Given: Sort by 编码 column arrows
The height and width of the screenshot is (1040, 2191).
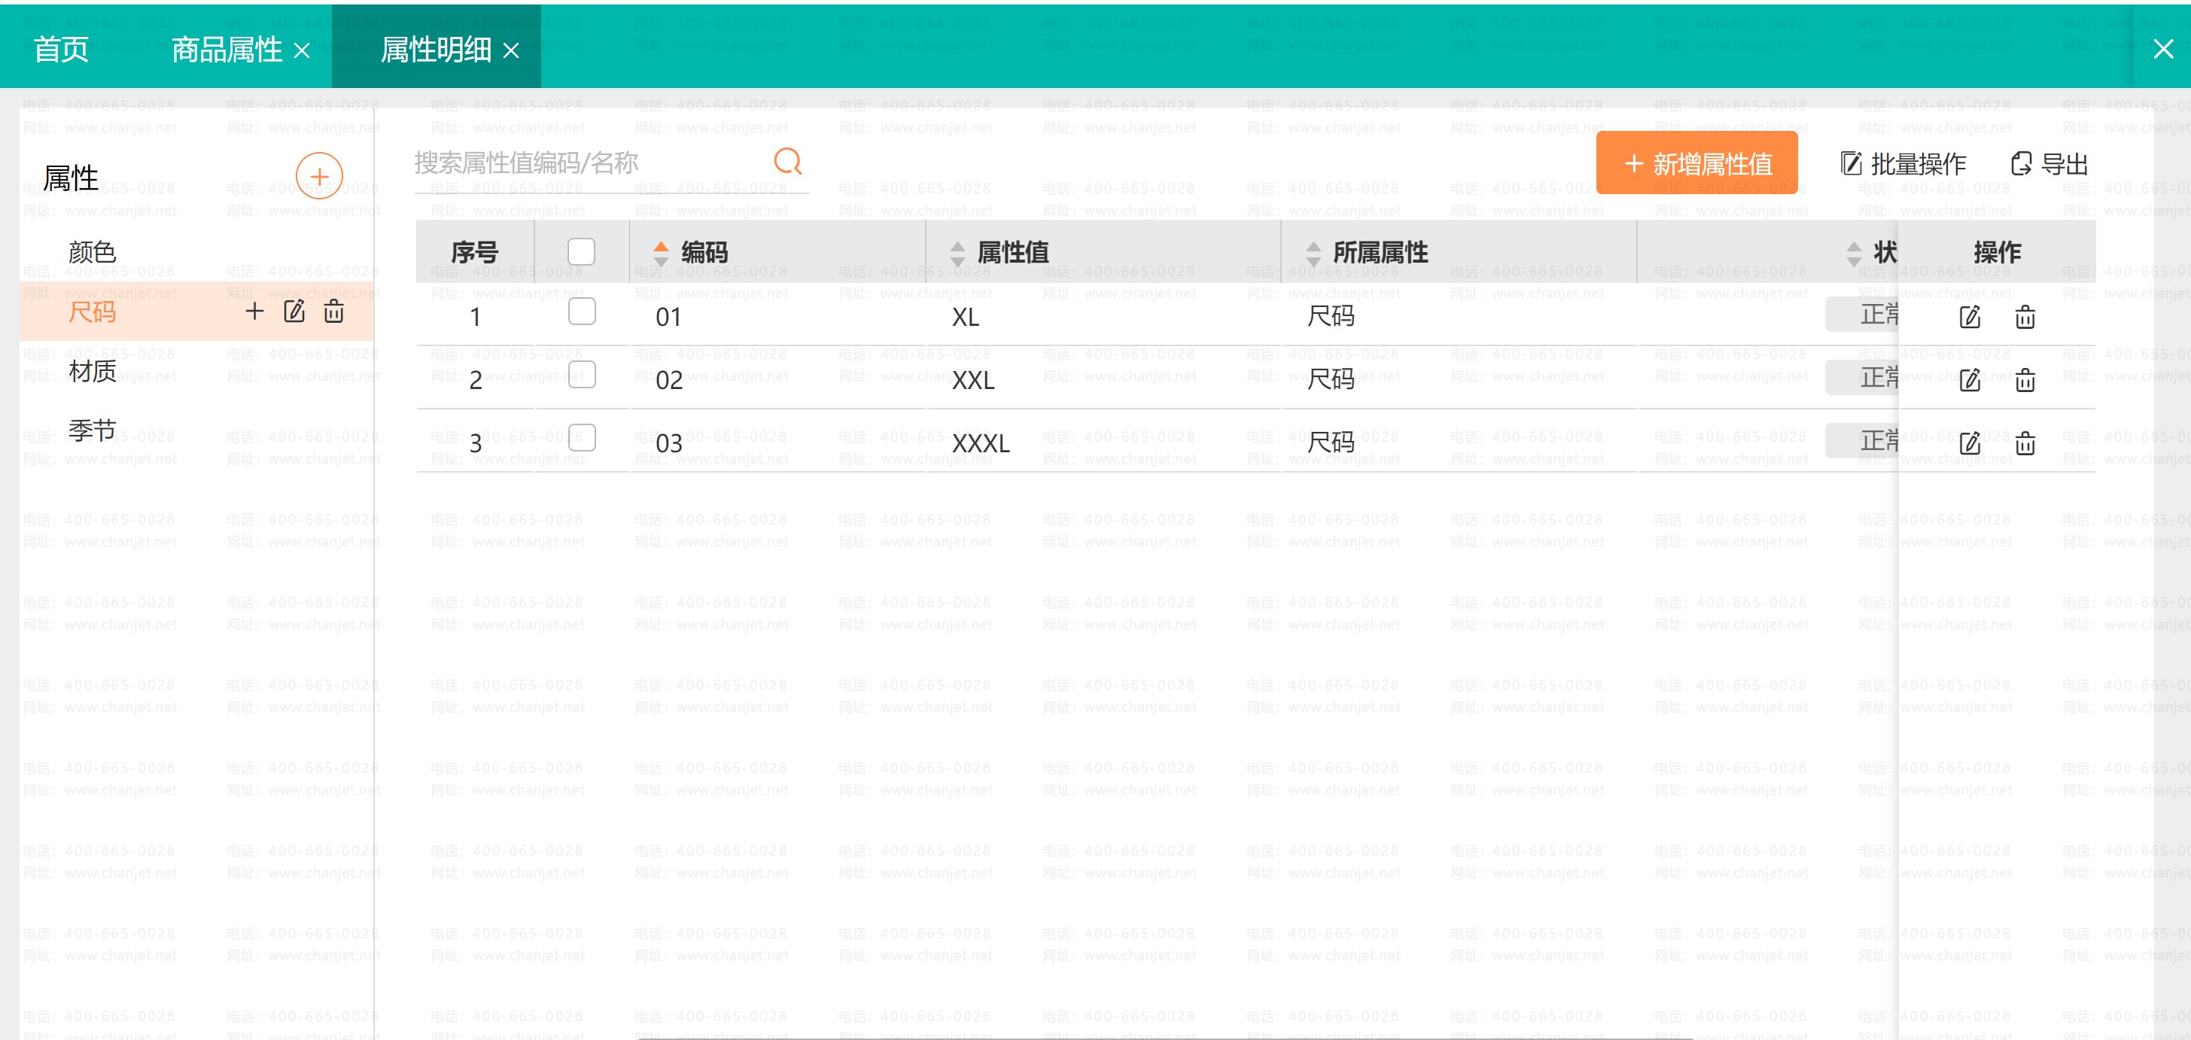Looking at the screenshot, I should pyautogui.click(x=661, y=253).
